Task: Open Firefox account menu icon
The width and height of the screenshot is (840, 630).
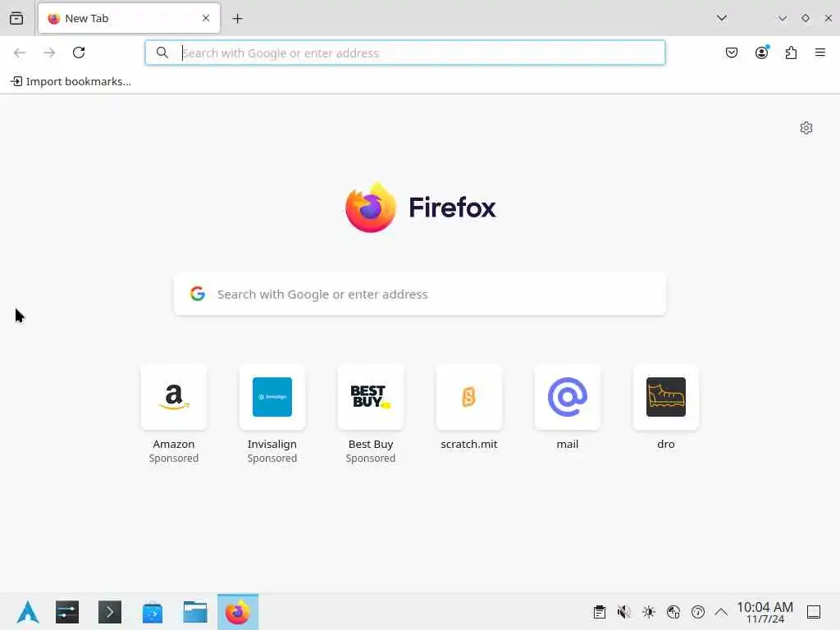Action: (x=761, y=52)
